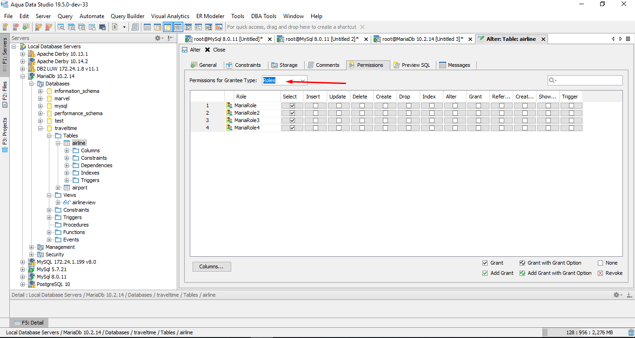The height and width of the screenshot is (338, 635).
Task: Close the Alter: Table: airline tab
Action: click(x=543, y=39)
